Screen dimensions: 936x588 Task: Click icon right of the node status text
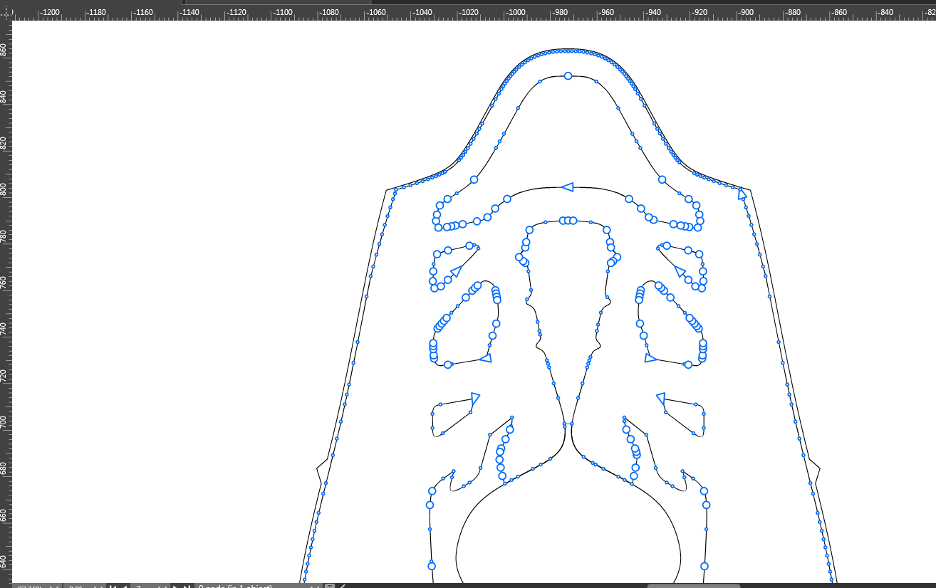click(x=330, y=587)
